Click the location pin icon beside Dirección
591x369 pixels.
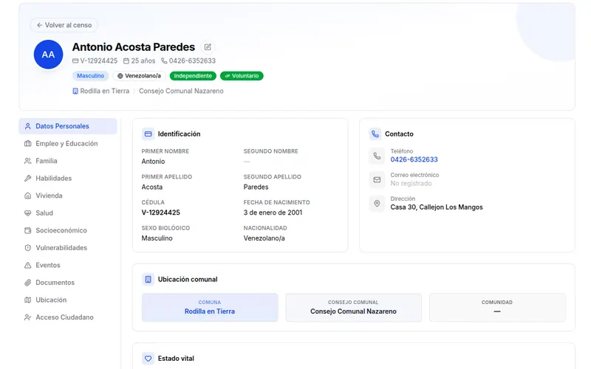(x=377, y=204)
